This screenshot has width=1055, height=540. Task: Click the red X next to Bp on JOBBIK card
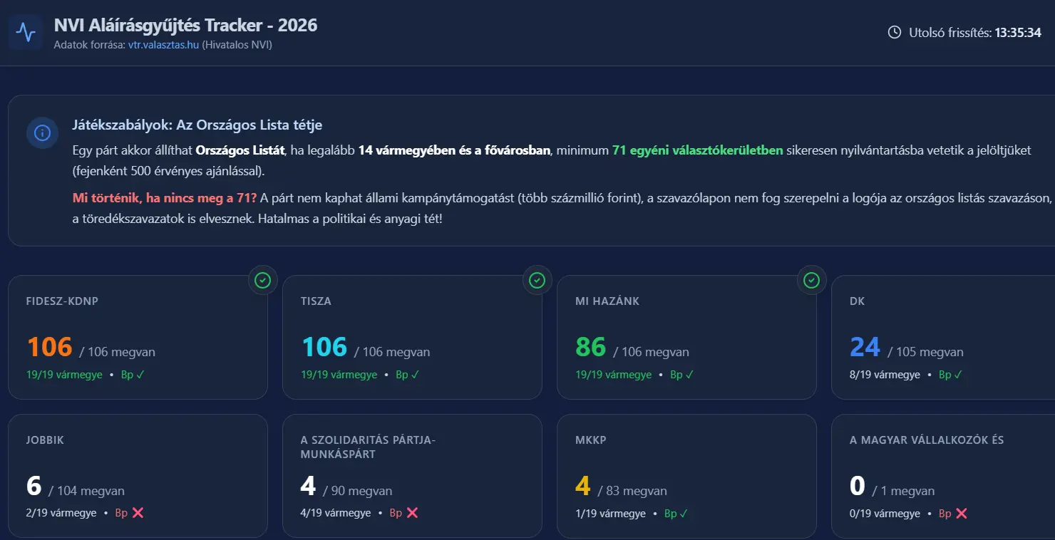point(138,513)
